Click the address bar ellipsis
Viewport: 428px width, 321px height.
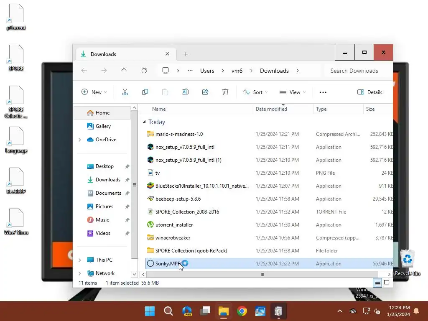(190, 70)
